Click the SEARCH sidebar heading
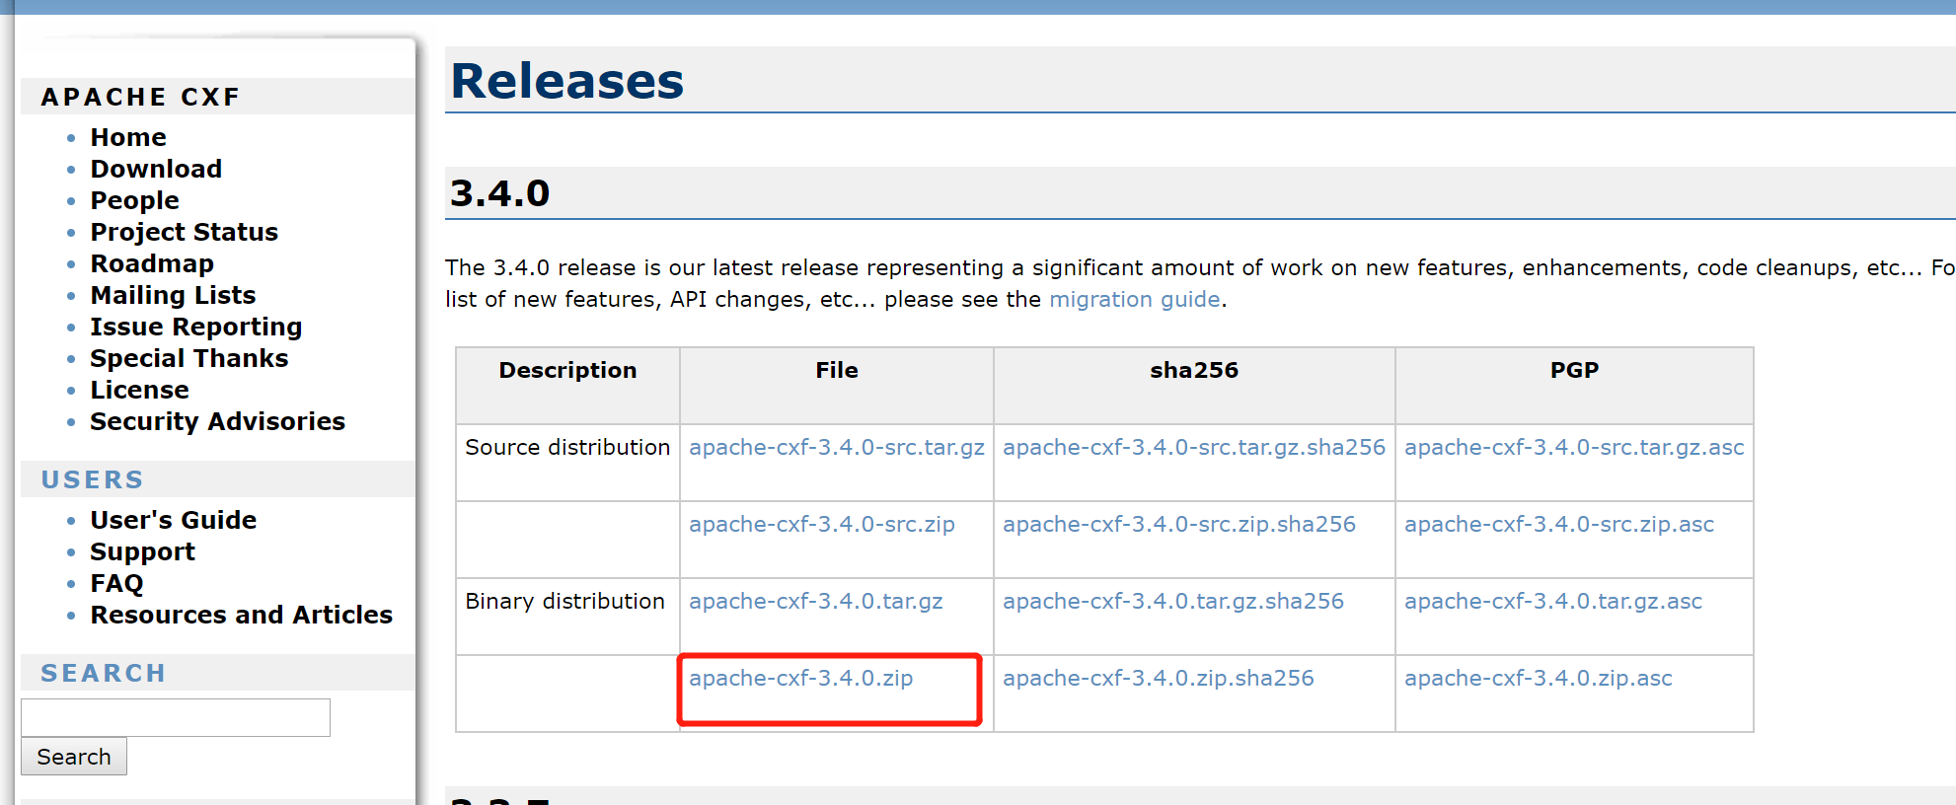 pyautogui.click(x=104, y=673)
